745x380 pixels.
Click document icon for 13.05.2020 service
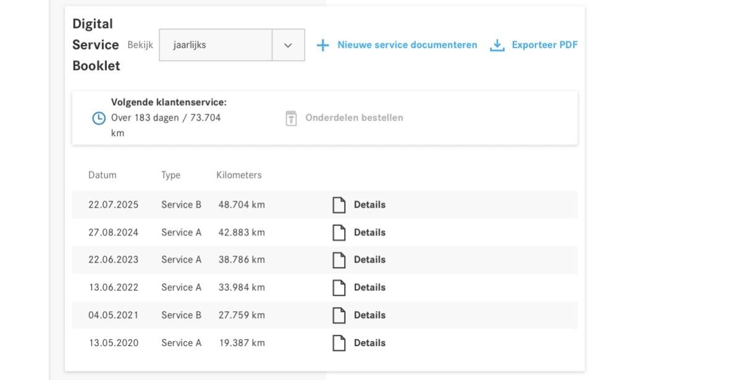(x=339, y=344)
